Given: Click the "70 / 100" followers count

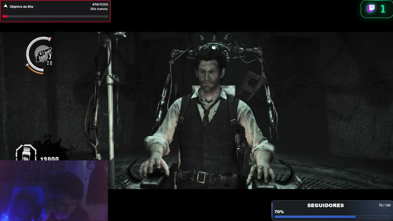Looking at the screenshot, I should [x=385, y=205].
